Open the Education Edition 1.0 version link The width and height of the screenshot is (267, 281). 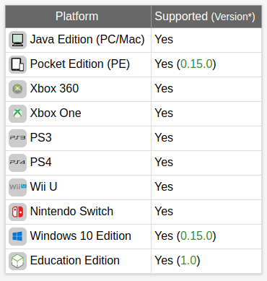tap(188, 261)
